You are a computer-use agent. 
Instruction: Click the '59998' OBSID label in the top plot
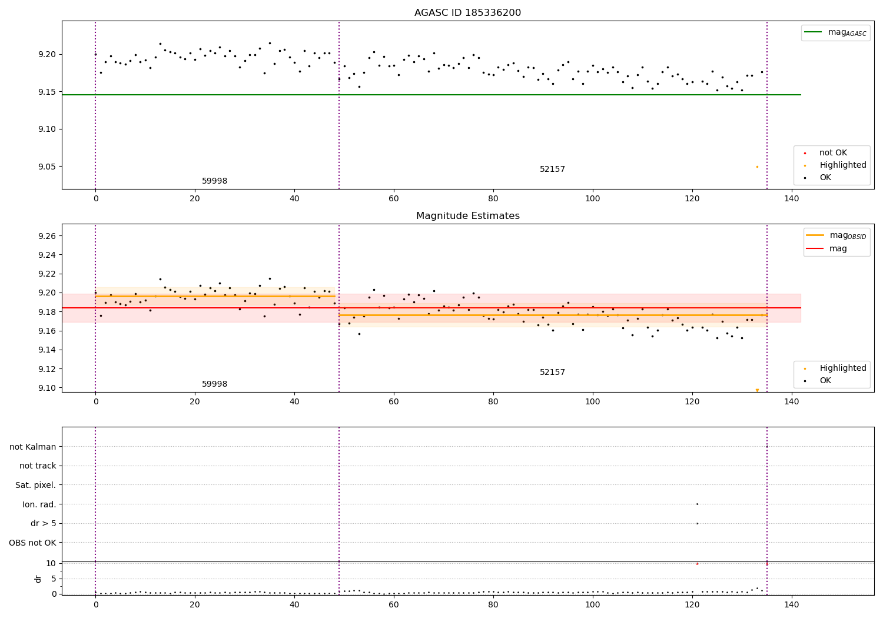214,181
